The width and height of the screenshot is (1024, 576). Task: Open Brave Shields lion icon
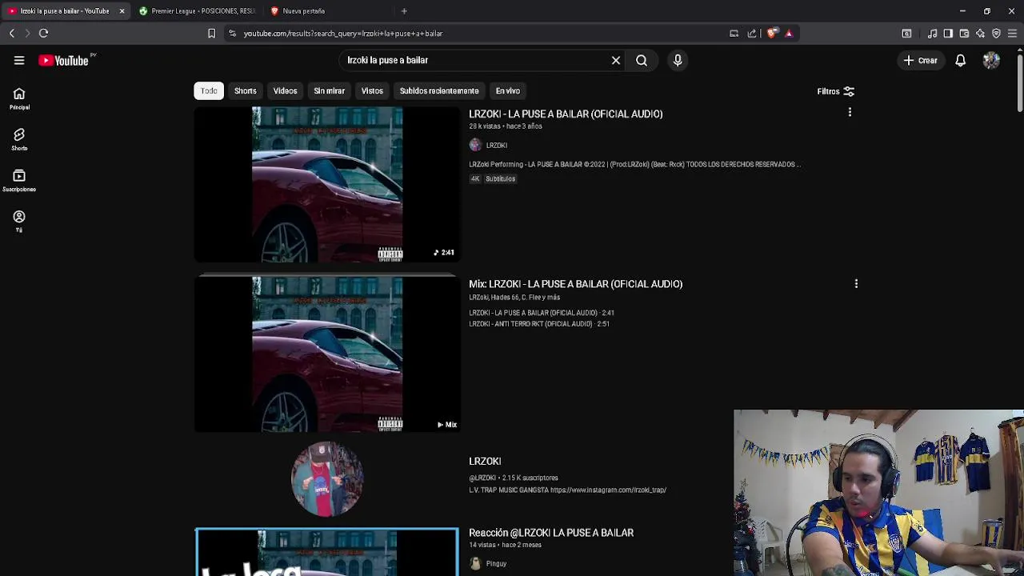coord(771,34)
